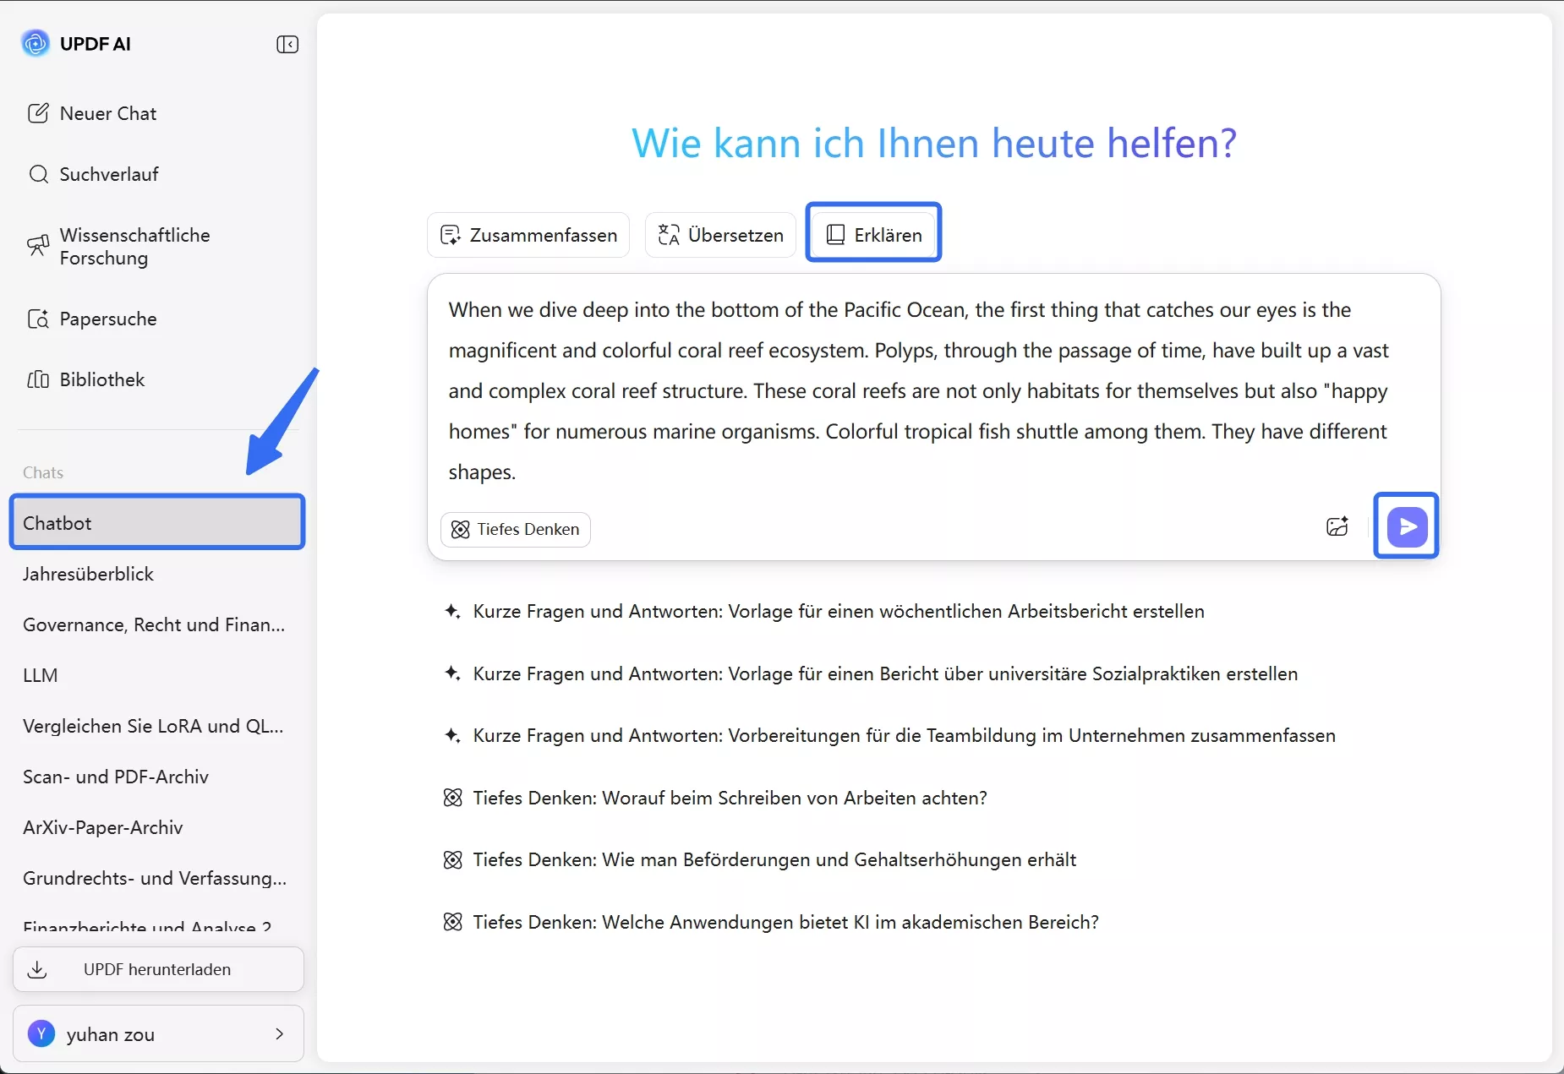1564x1074 pixels.
Task: Open the Papersuche tool
Action: pyautogui.click(x=107, y=319)
